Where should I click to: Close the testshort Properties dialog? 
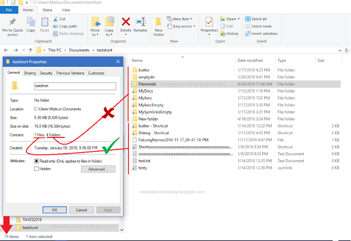(118, 61)
